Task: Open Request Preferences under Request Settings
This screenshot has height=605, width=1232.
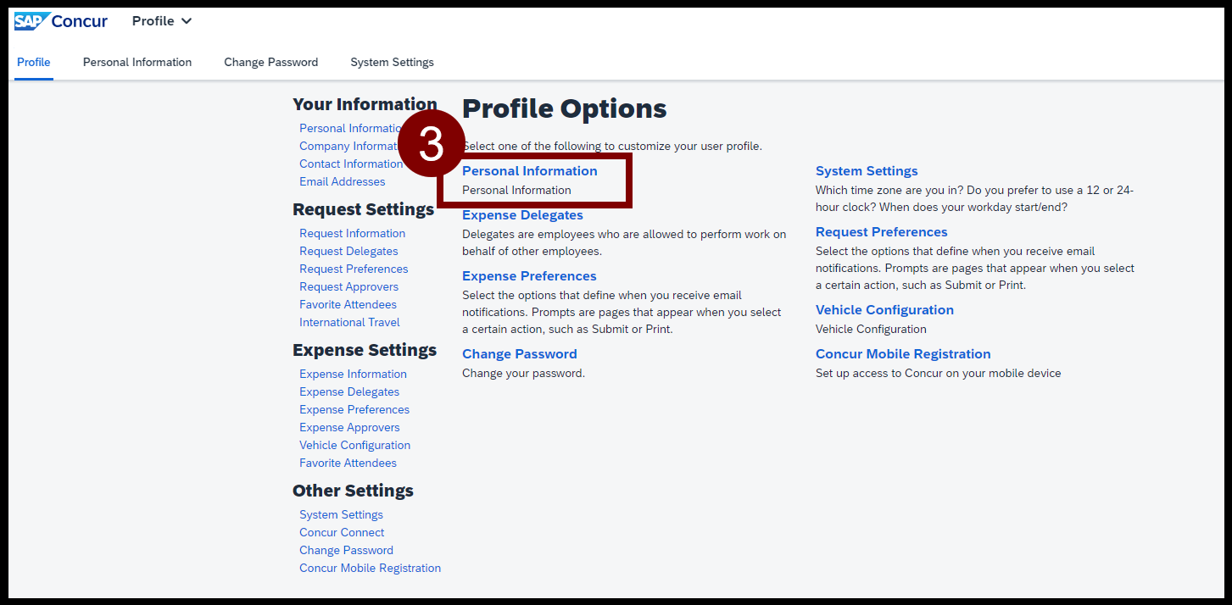Action: 354,269
